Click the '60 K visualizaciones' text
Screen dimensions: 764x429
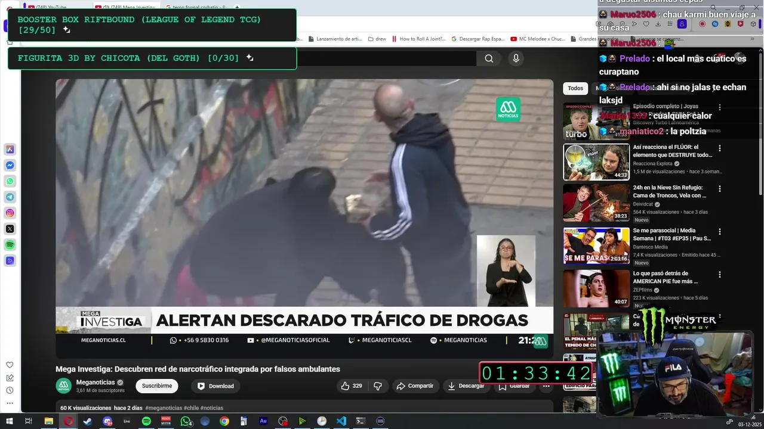(x=86, y=408)
